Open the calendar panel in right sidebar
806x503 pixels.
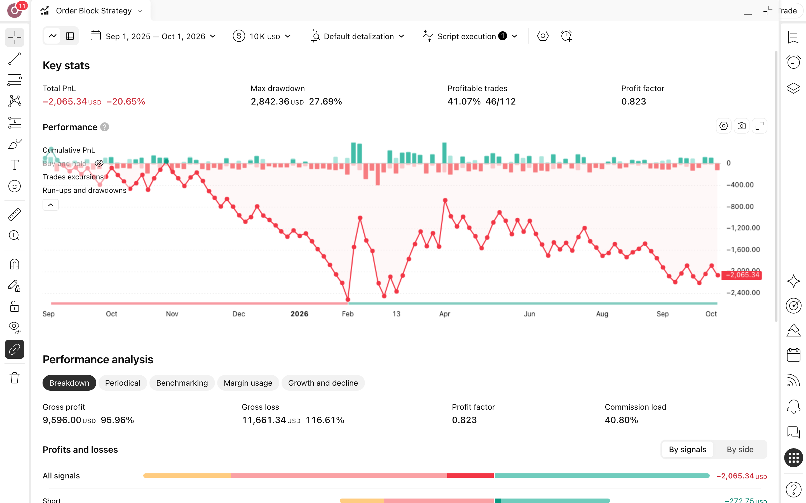click(793, 355)
